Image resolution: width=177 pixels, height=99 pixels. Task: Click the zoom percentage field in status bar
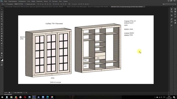click(6, 93)
